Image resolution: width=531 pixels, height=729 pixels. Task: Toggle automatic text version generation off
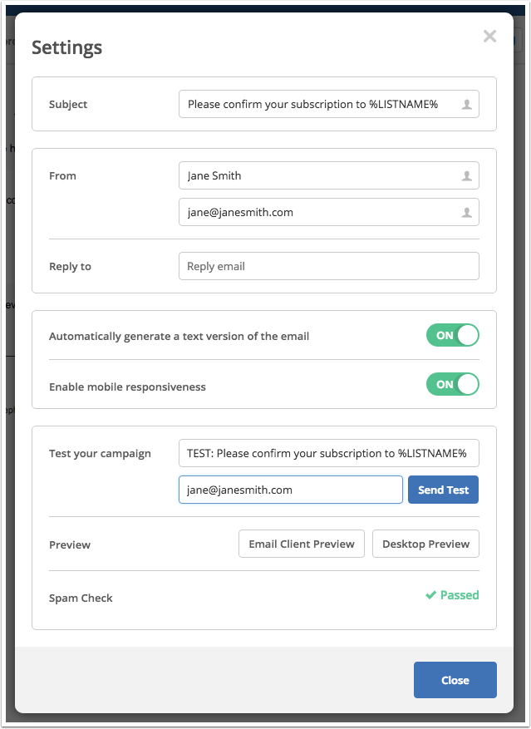452,335
